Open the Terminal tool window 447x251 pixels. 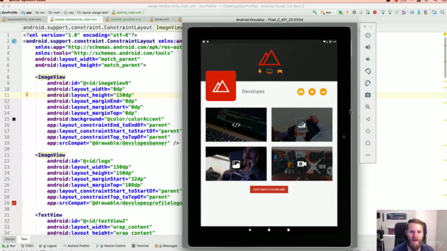140,246
